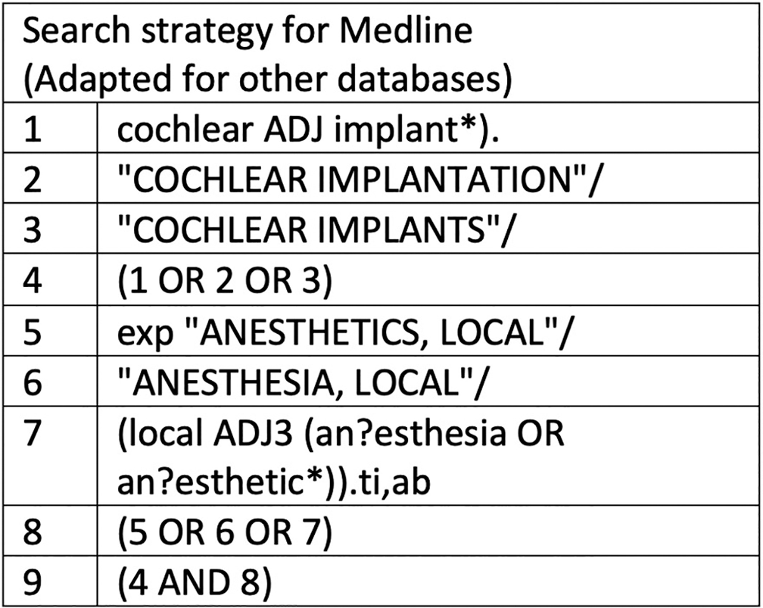Click the row 2 number cell
The image size is (763, 608).
coord(50,178)
